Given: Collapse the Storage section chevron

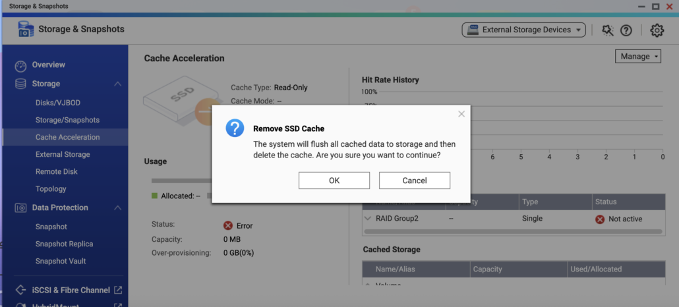Looking at the screenshot, I should click(117, 84).
